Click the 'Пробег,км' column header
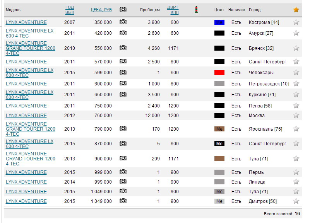Image resolution: width=310 pixels, height=223 pixels. point(150,10)
